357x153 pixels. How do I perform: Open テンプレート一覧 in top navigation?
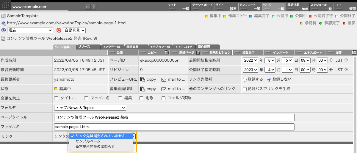click(x=250, y=7)
